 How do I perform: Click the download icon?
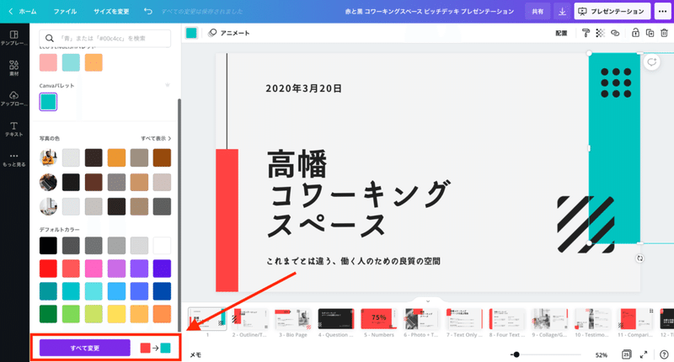click(562, 12)
